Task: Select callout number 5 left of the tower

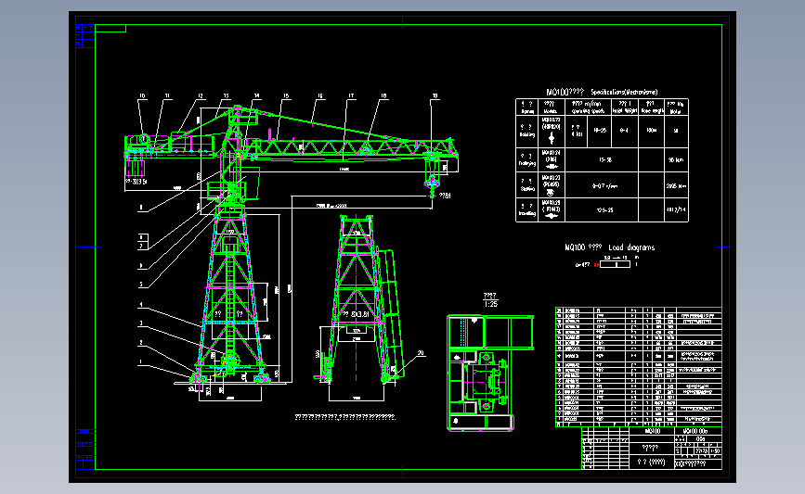Action: (141, 285)
